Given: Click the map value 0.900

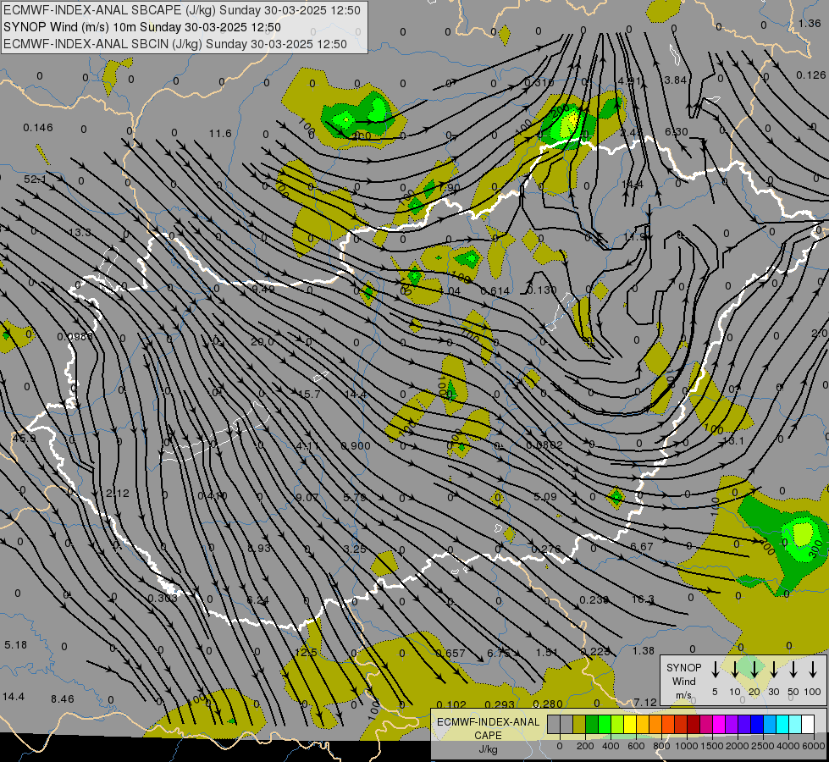Looking at the screenshot, I should [x=356, y=446].
